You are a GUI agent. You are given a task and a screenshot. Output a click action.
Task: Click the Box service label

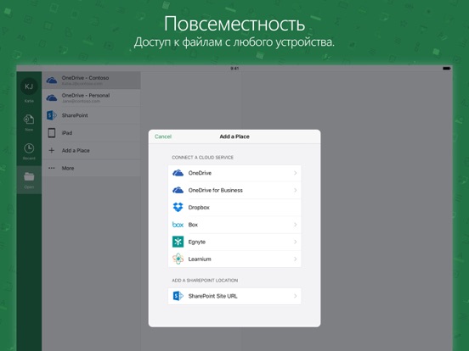(x=193, y=225)
